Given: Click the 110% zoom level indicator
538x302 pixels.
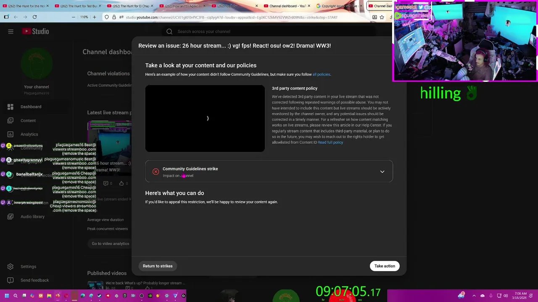Looking at the screenshot, I should (84, 17).
